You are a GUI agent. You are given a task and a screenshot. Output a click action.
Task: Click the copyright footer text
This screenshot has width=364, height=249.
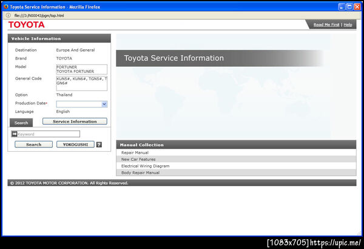(x=69, y=183)
